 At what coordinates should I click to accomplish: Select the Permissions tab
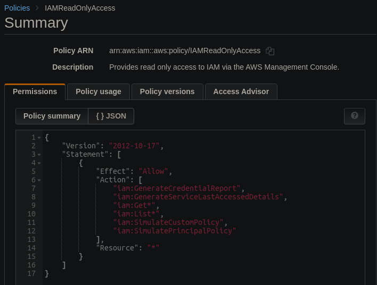pos(35,91)
